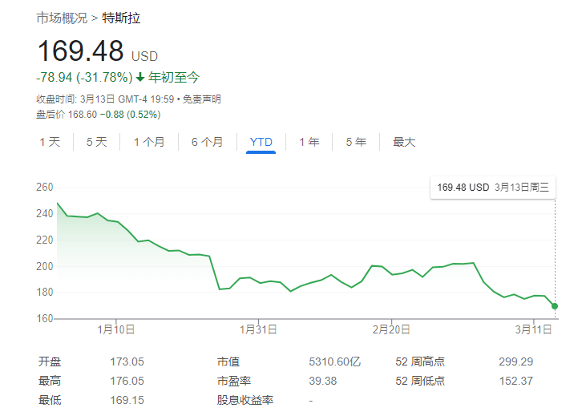The image size is (586, 416).
Task: Click the 市场概况 breadcrumb link
Action: pyautogui.click(x=62, y=18)
